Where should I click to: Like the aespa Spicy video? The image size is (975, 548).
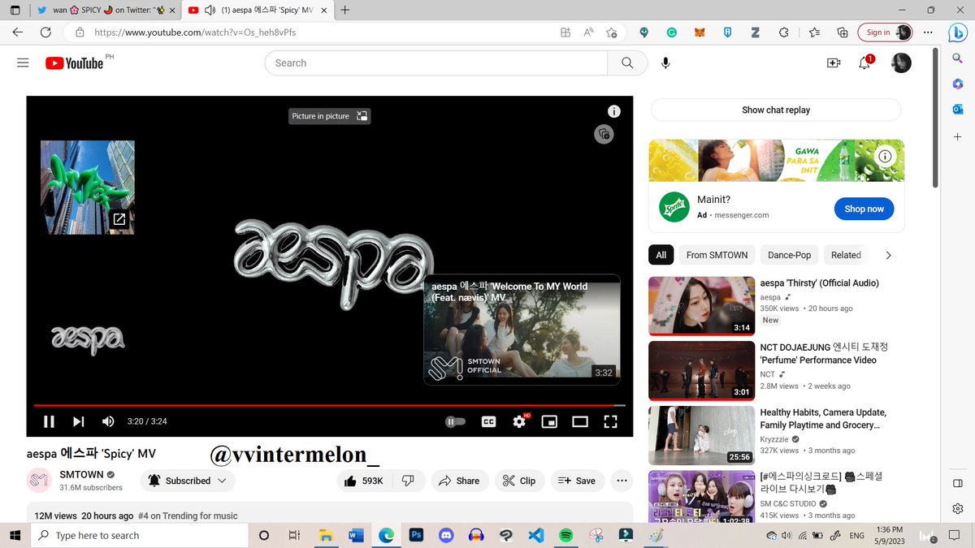click(364, 481)
